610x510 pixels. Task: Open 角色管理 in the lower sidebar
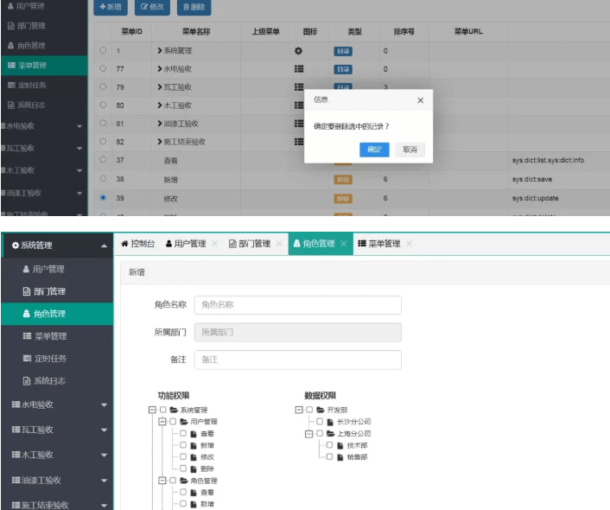tap(57, 314)
